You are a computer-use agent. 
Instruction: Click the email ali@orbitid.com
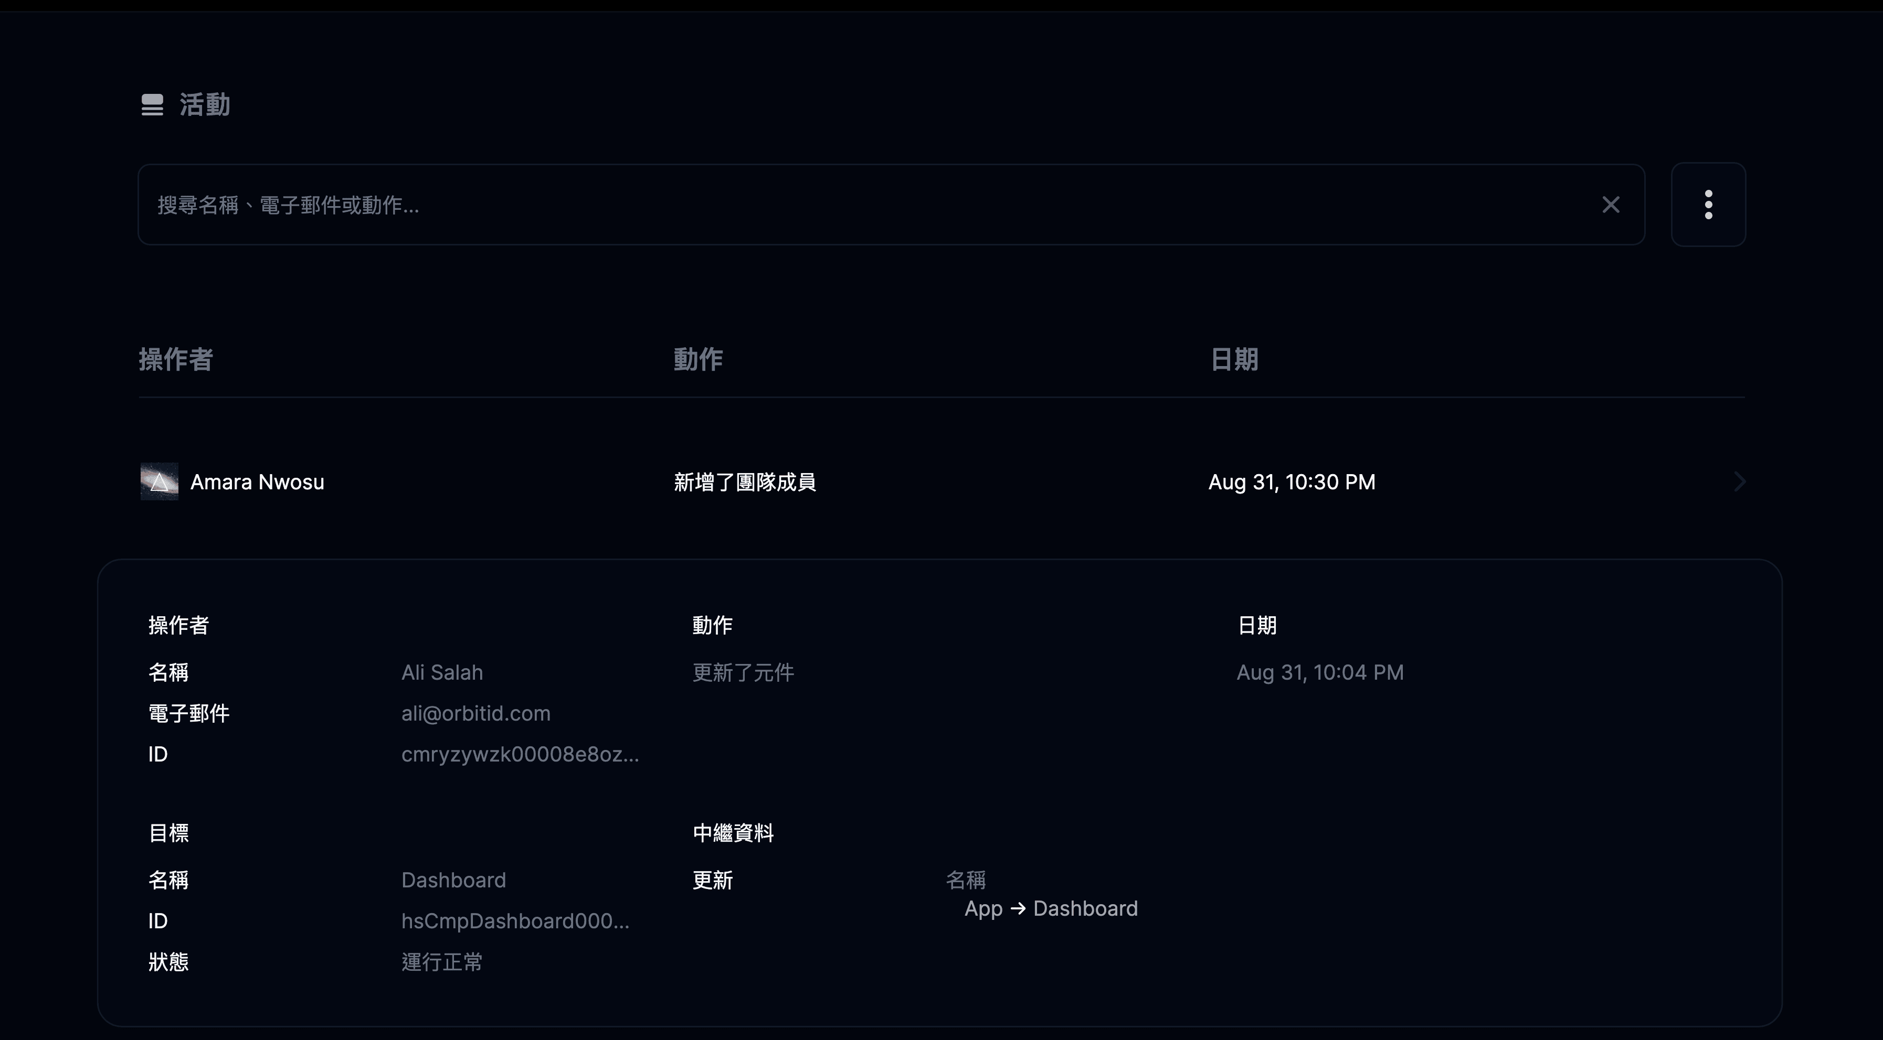476,713
